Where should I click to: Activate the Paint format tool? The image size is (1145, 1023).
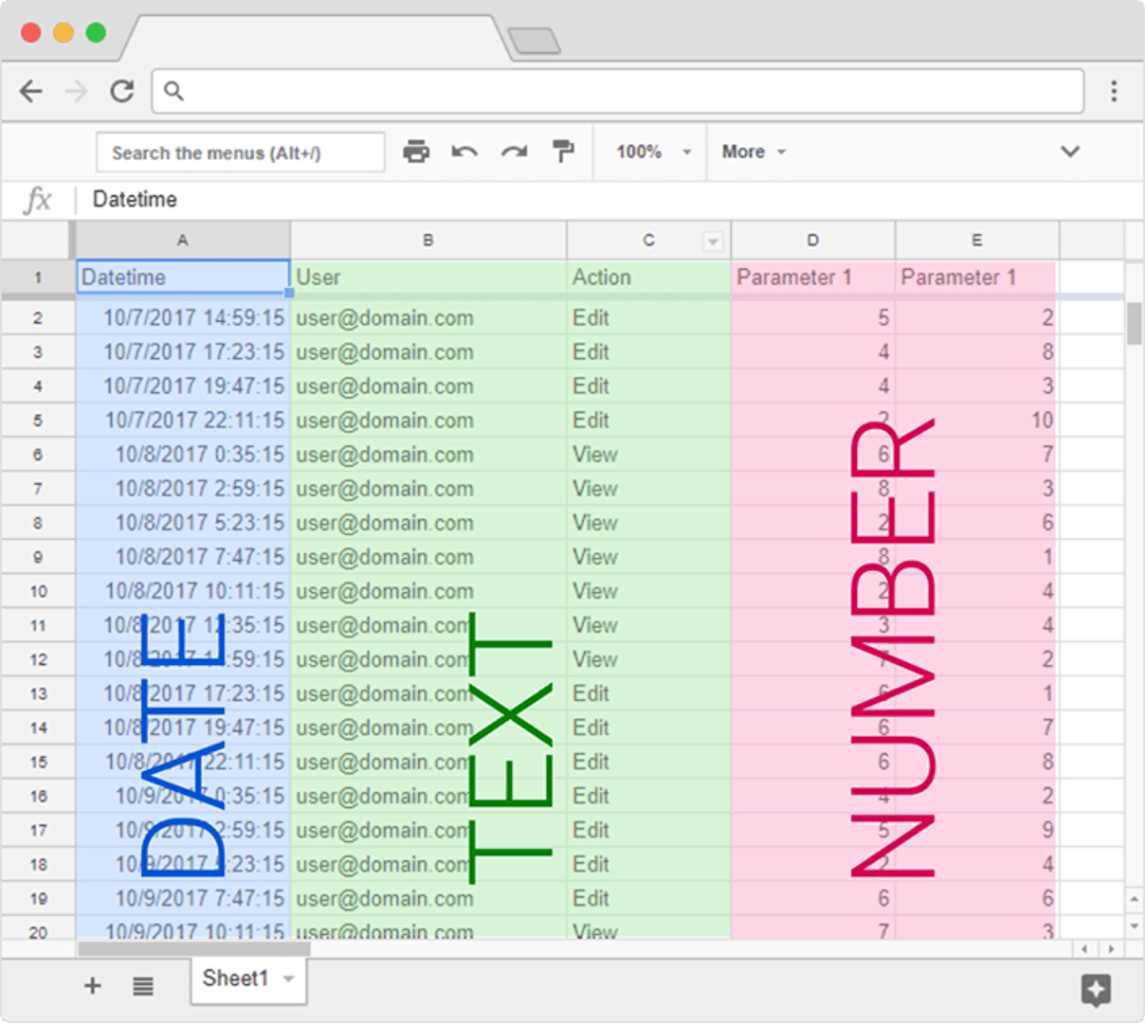[563, 152]
